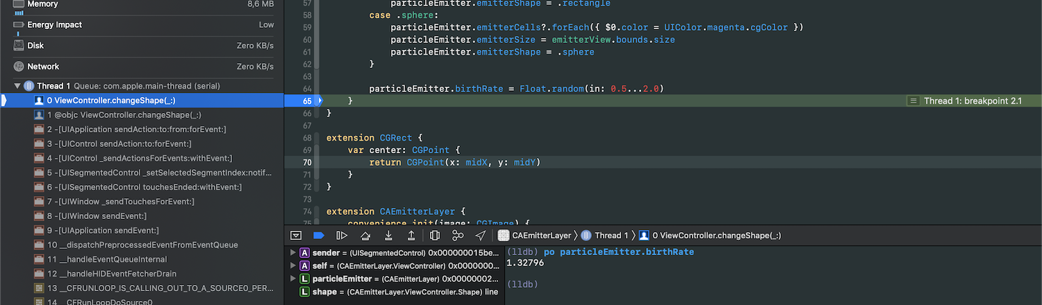Collapse the Thread 1 disclosure triangle
Image resolution: width=1042 pixels, height=305 pixels.
click(17, 86)
